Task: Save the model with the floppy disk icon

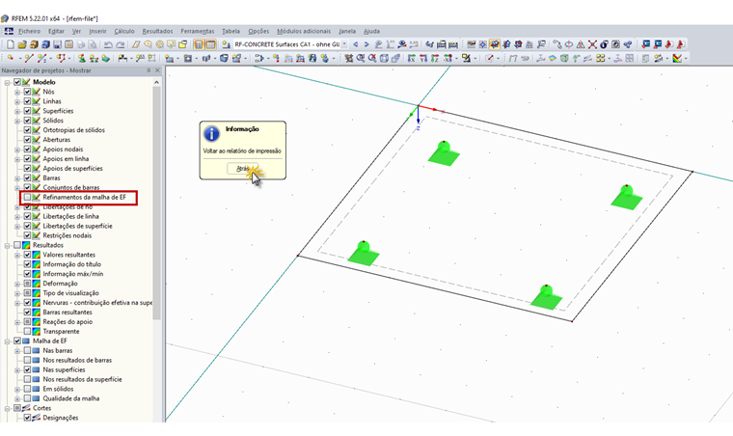Action: point(57,44)
